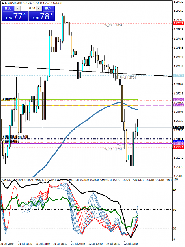
Task: Click the 21 Jul 10:30 time label
Action: (x=25, y=244)
